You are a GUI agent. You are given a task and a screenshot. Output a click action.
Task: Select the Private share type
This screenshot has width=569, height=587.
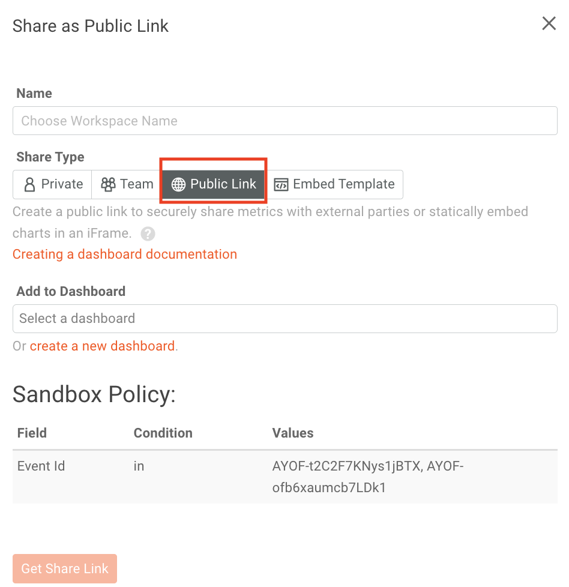click(53, 184)
